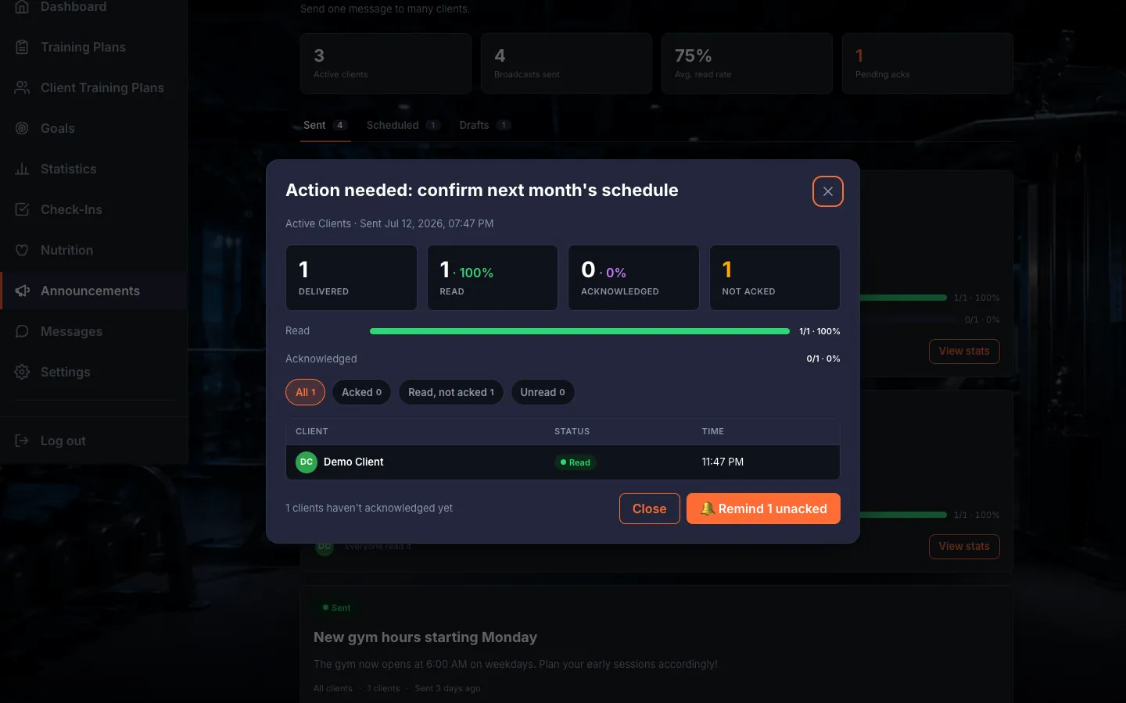Click the Avg. read rate card
The image size is (1126, 703).
[x=747, y=63]
